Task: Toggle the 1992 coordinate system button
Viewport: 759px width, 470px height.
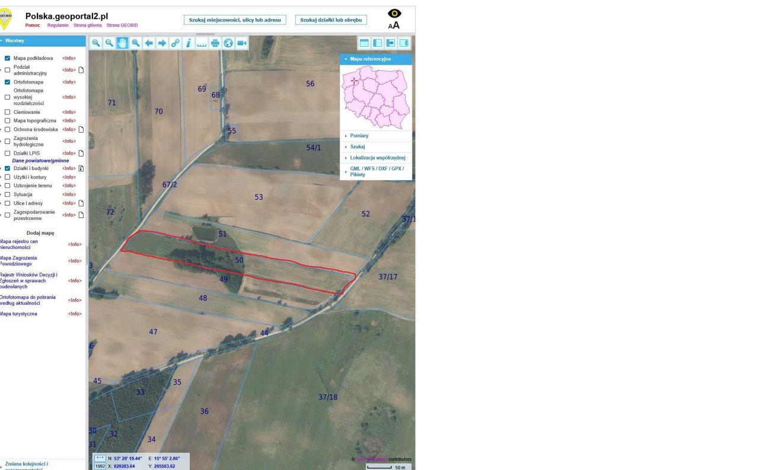Action: pos(100,466)
